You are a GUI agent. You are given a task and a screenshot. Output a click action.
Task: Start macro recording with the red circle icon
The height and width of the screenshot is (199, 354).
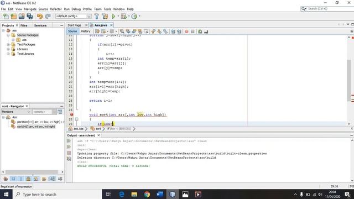(186, 32)
